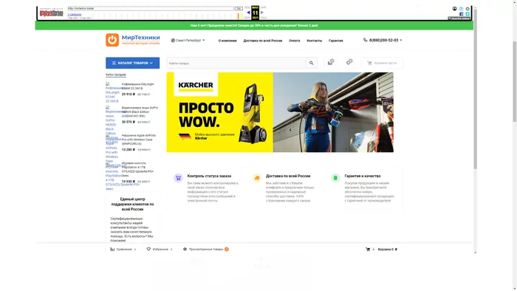Screen dimensions: 517x291
Task: Click the Wayback capture timeline highlighted bar
Action: [240, 16]
